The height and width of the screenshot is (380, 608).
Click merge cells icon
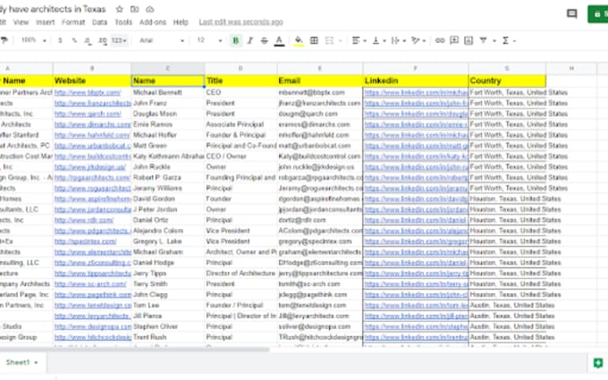[329, 40]
